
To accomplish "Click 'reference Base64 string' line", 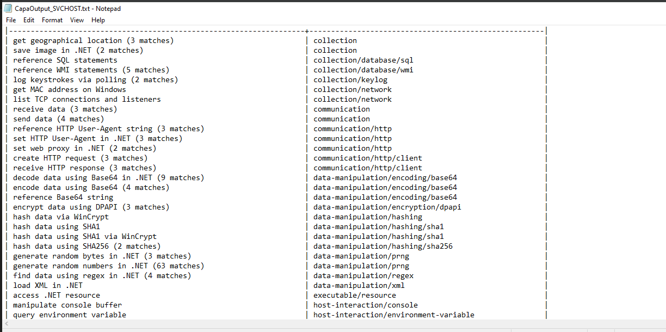I will click(63, 197).
